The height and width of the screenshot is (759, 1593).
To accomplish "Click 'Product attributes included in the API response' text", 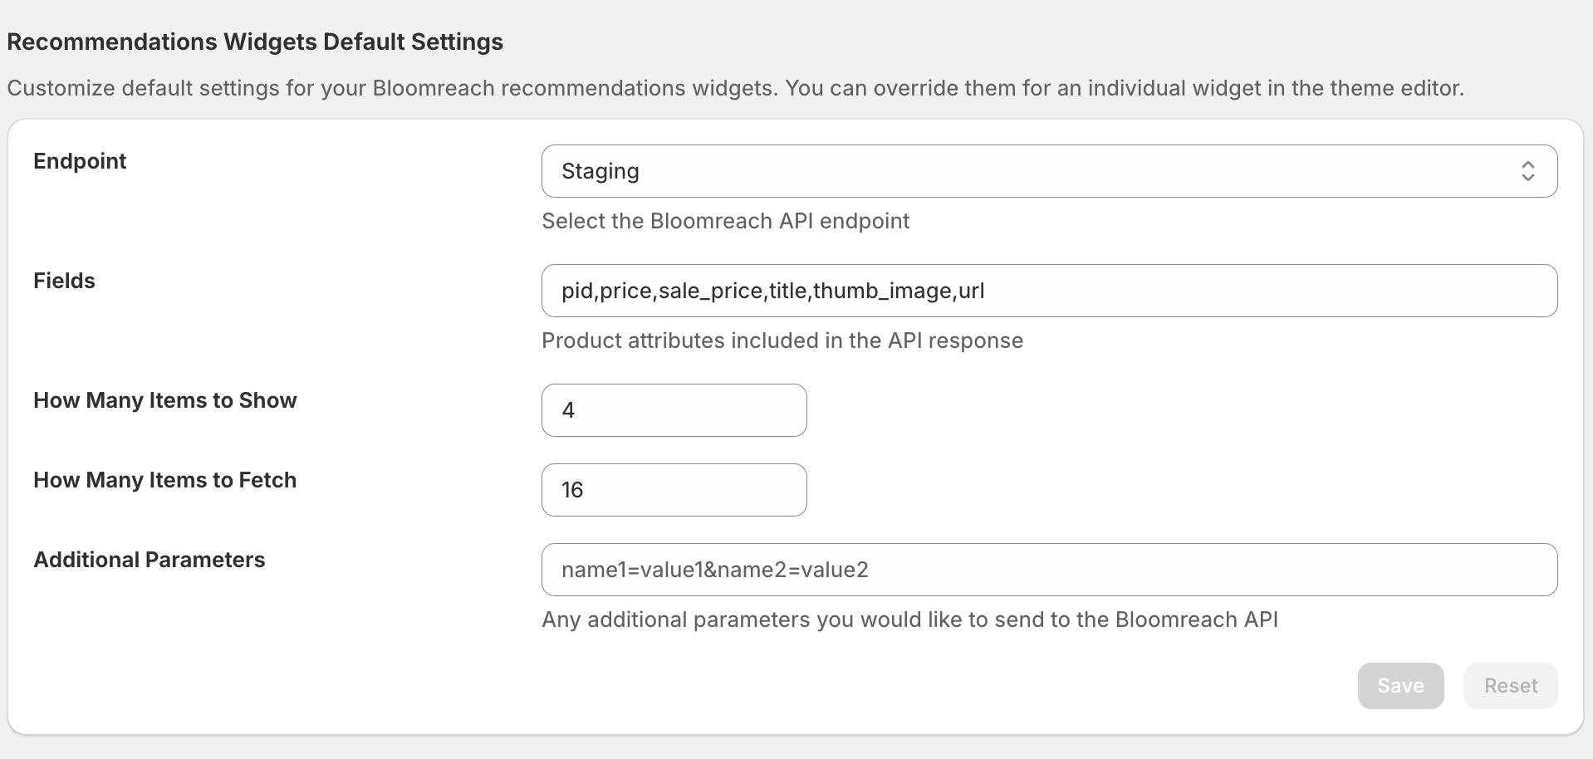I will click(782, 340).
